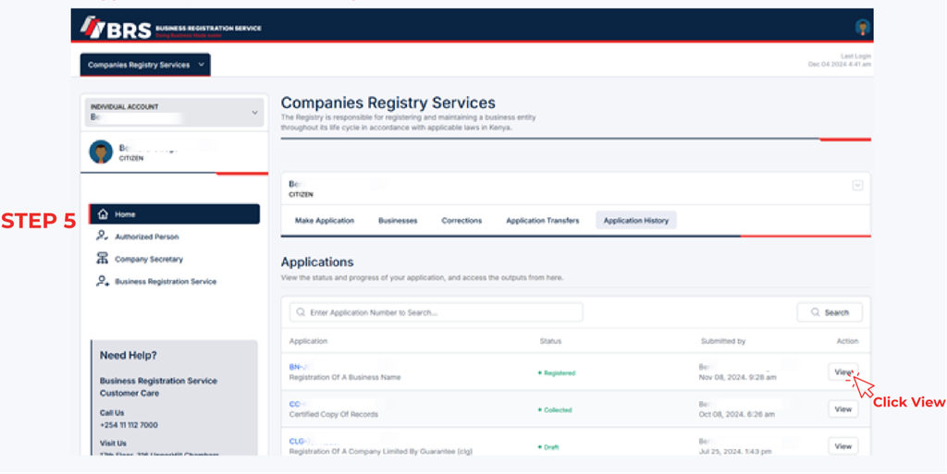This screenshot has height=474, width=947.
Task: Click the BRS logo in header
Action: click(171, 28)
